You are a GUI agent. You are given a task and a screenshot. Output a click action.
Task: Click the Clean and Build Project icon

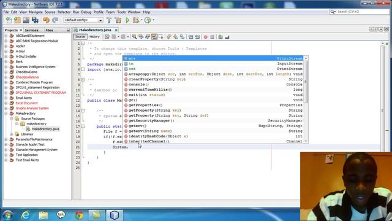[118, 20]
